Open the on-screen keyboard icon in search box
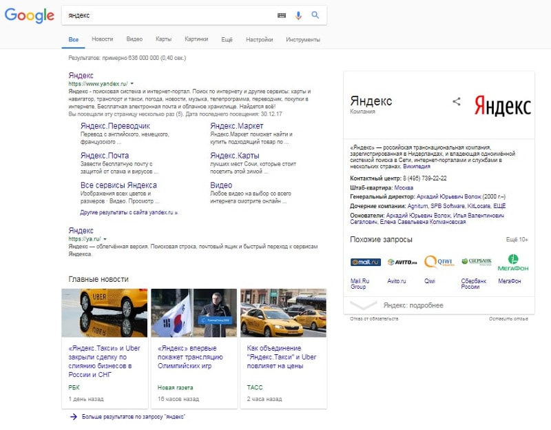The height and width of the screenshot is (430, 551). [x=282, y=15]
